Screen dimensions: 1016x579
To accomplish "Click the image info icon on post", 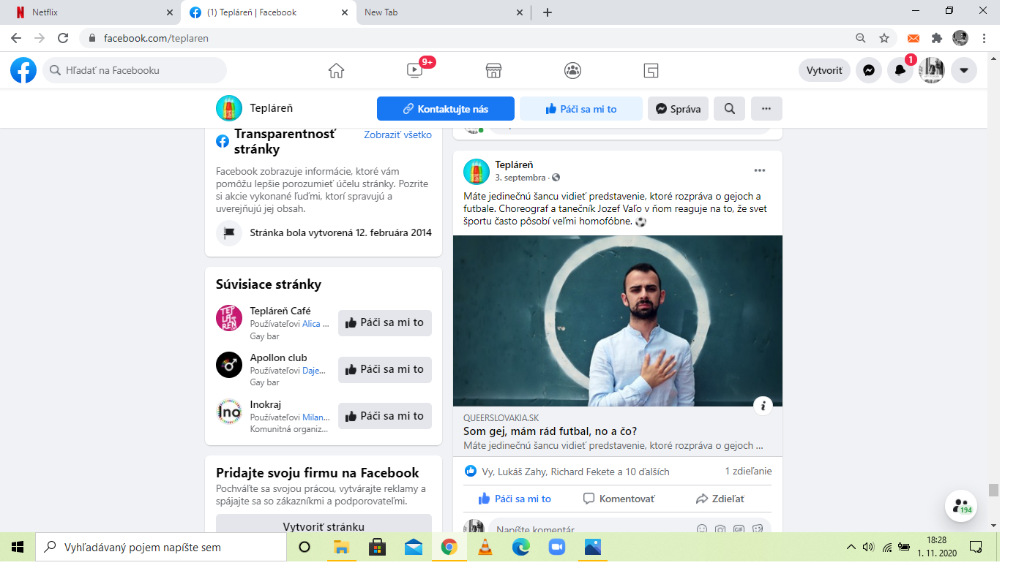I will click(x=763, y=406).
